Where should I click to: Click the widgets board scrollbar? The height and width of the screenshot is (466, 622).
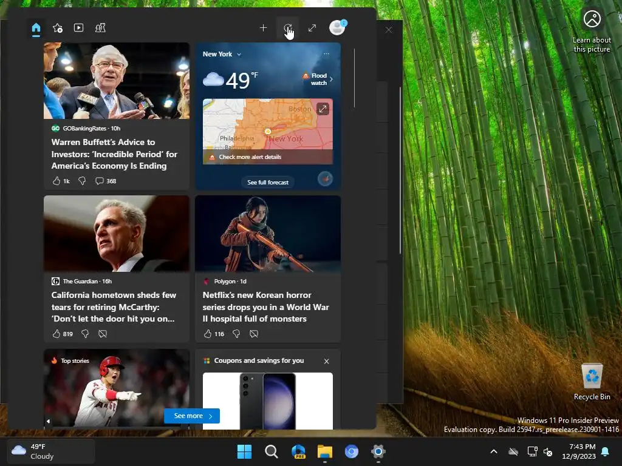tap(354, 78)
